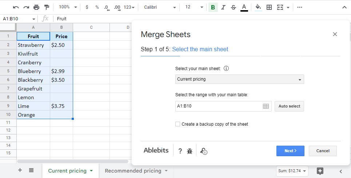Select the Fruit header cell
This screenshot has width=351, height=178.
(33, 36)
